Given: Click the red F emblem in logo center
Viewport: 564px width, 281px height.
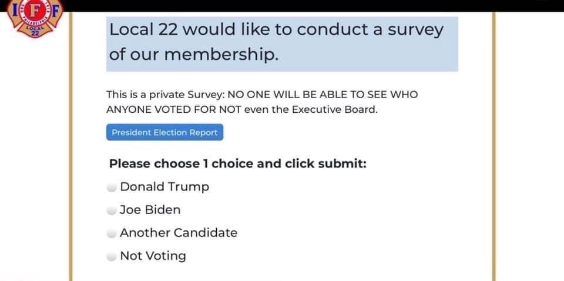Looking at the screenshot, I should pyautogui.click(x=35, y=11).
